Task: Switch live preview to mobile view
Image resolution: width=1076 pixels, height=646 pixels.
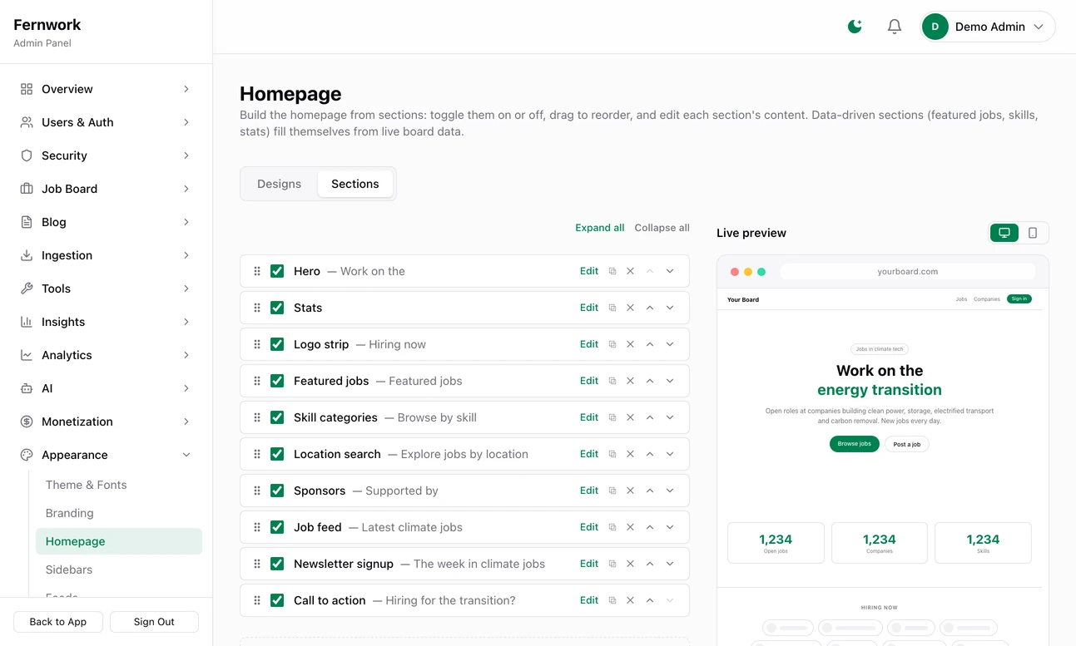Action: click(1033, 233)
